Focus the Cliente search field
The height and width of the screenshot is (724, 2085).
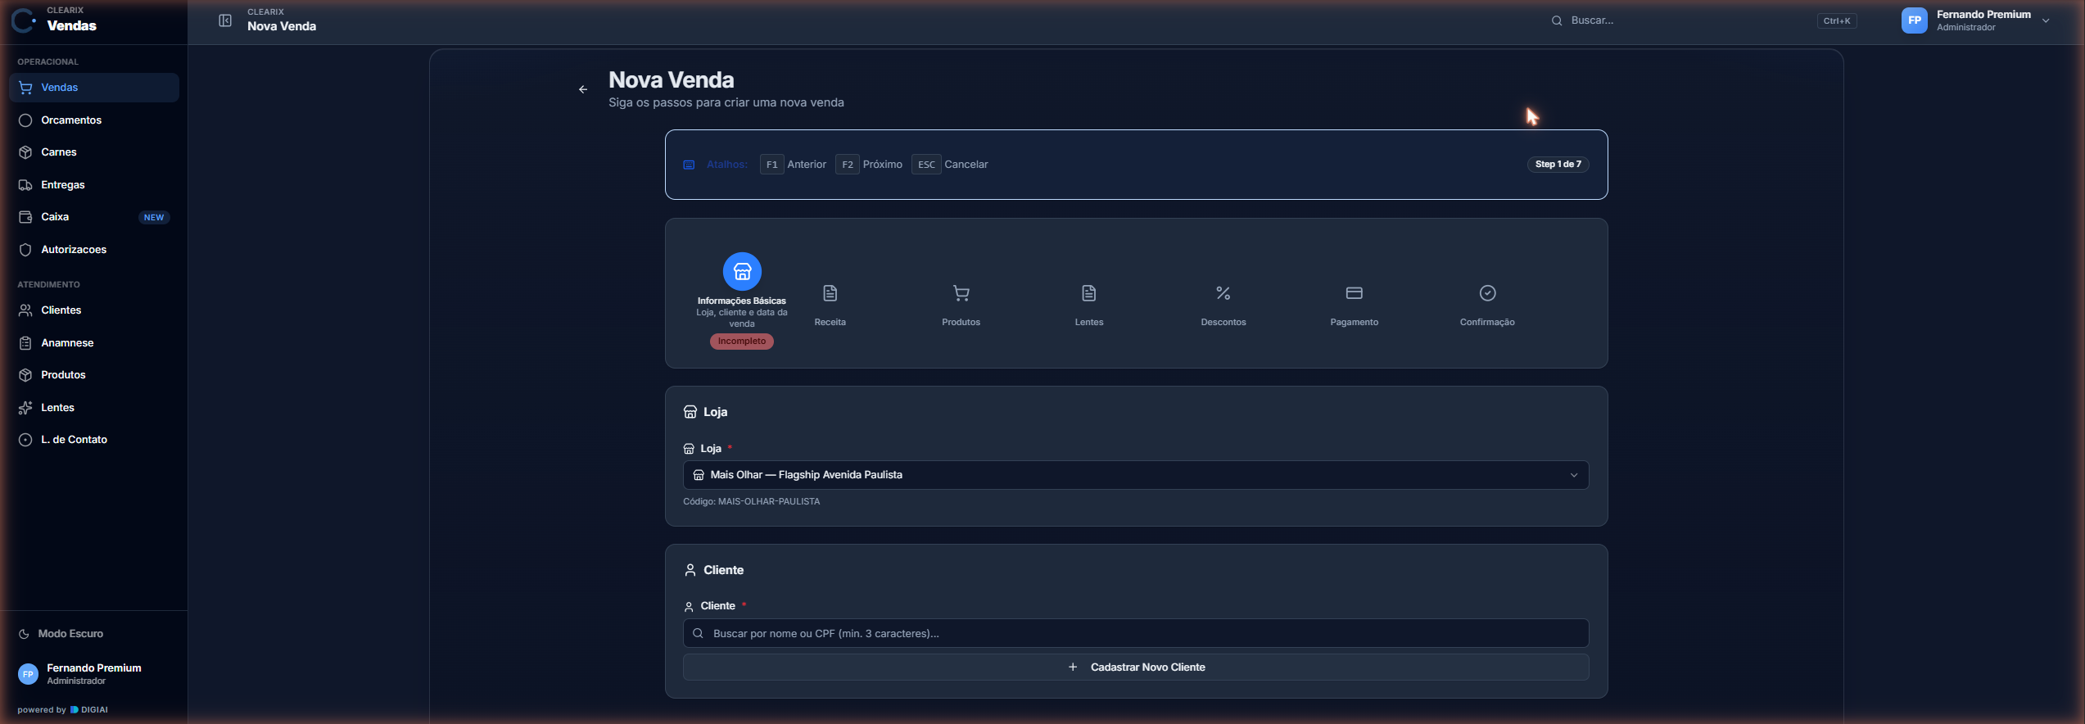pyautogui.click(x=1136, y=633)
